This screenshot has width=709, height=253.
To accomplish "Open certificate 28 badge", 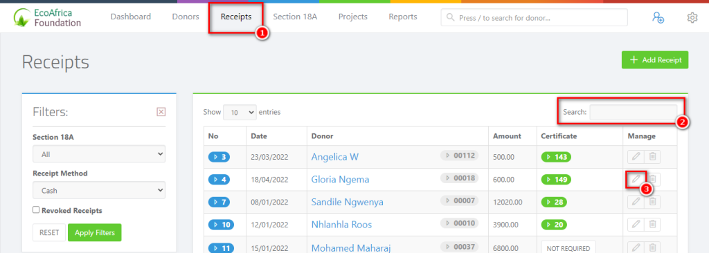I will click(554, 202).
